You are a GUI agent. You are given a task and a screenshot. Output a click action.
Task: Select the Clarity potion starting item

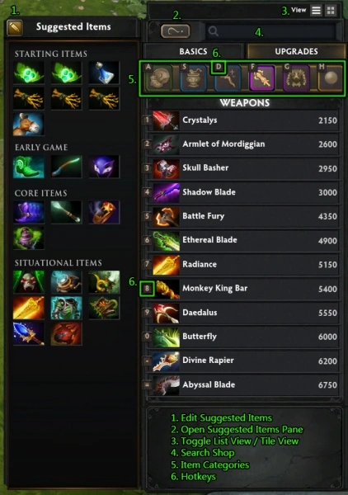point(104,73)
